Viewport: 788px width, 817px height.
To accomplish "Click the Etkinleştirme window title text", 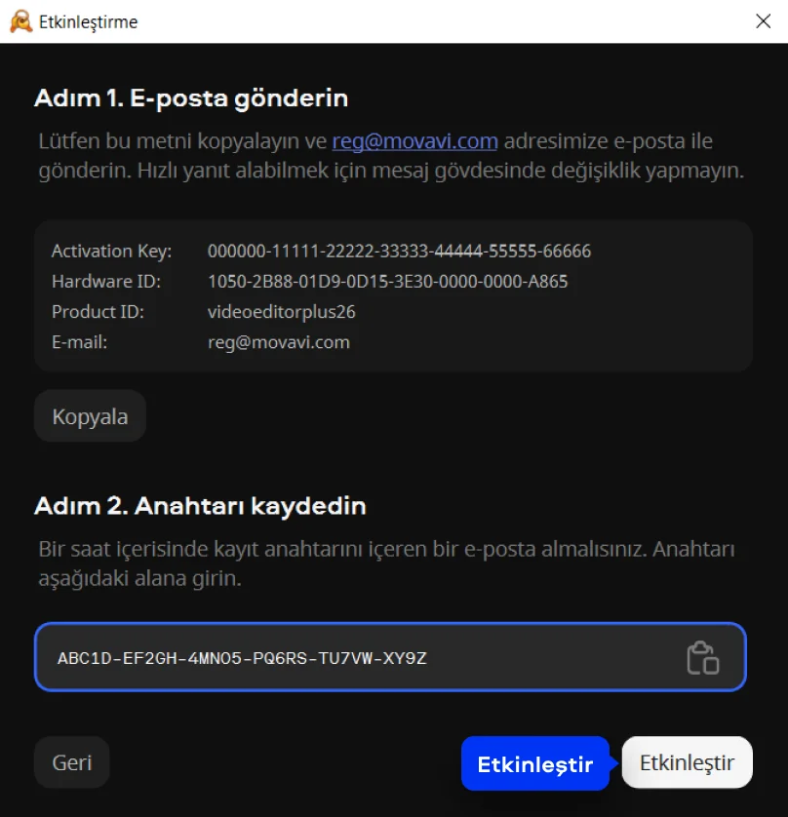I will coord(88,21).
